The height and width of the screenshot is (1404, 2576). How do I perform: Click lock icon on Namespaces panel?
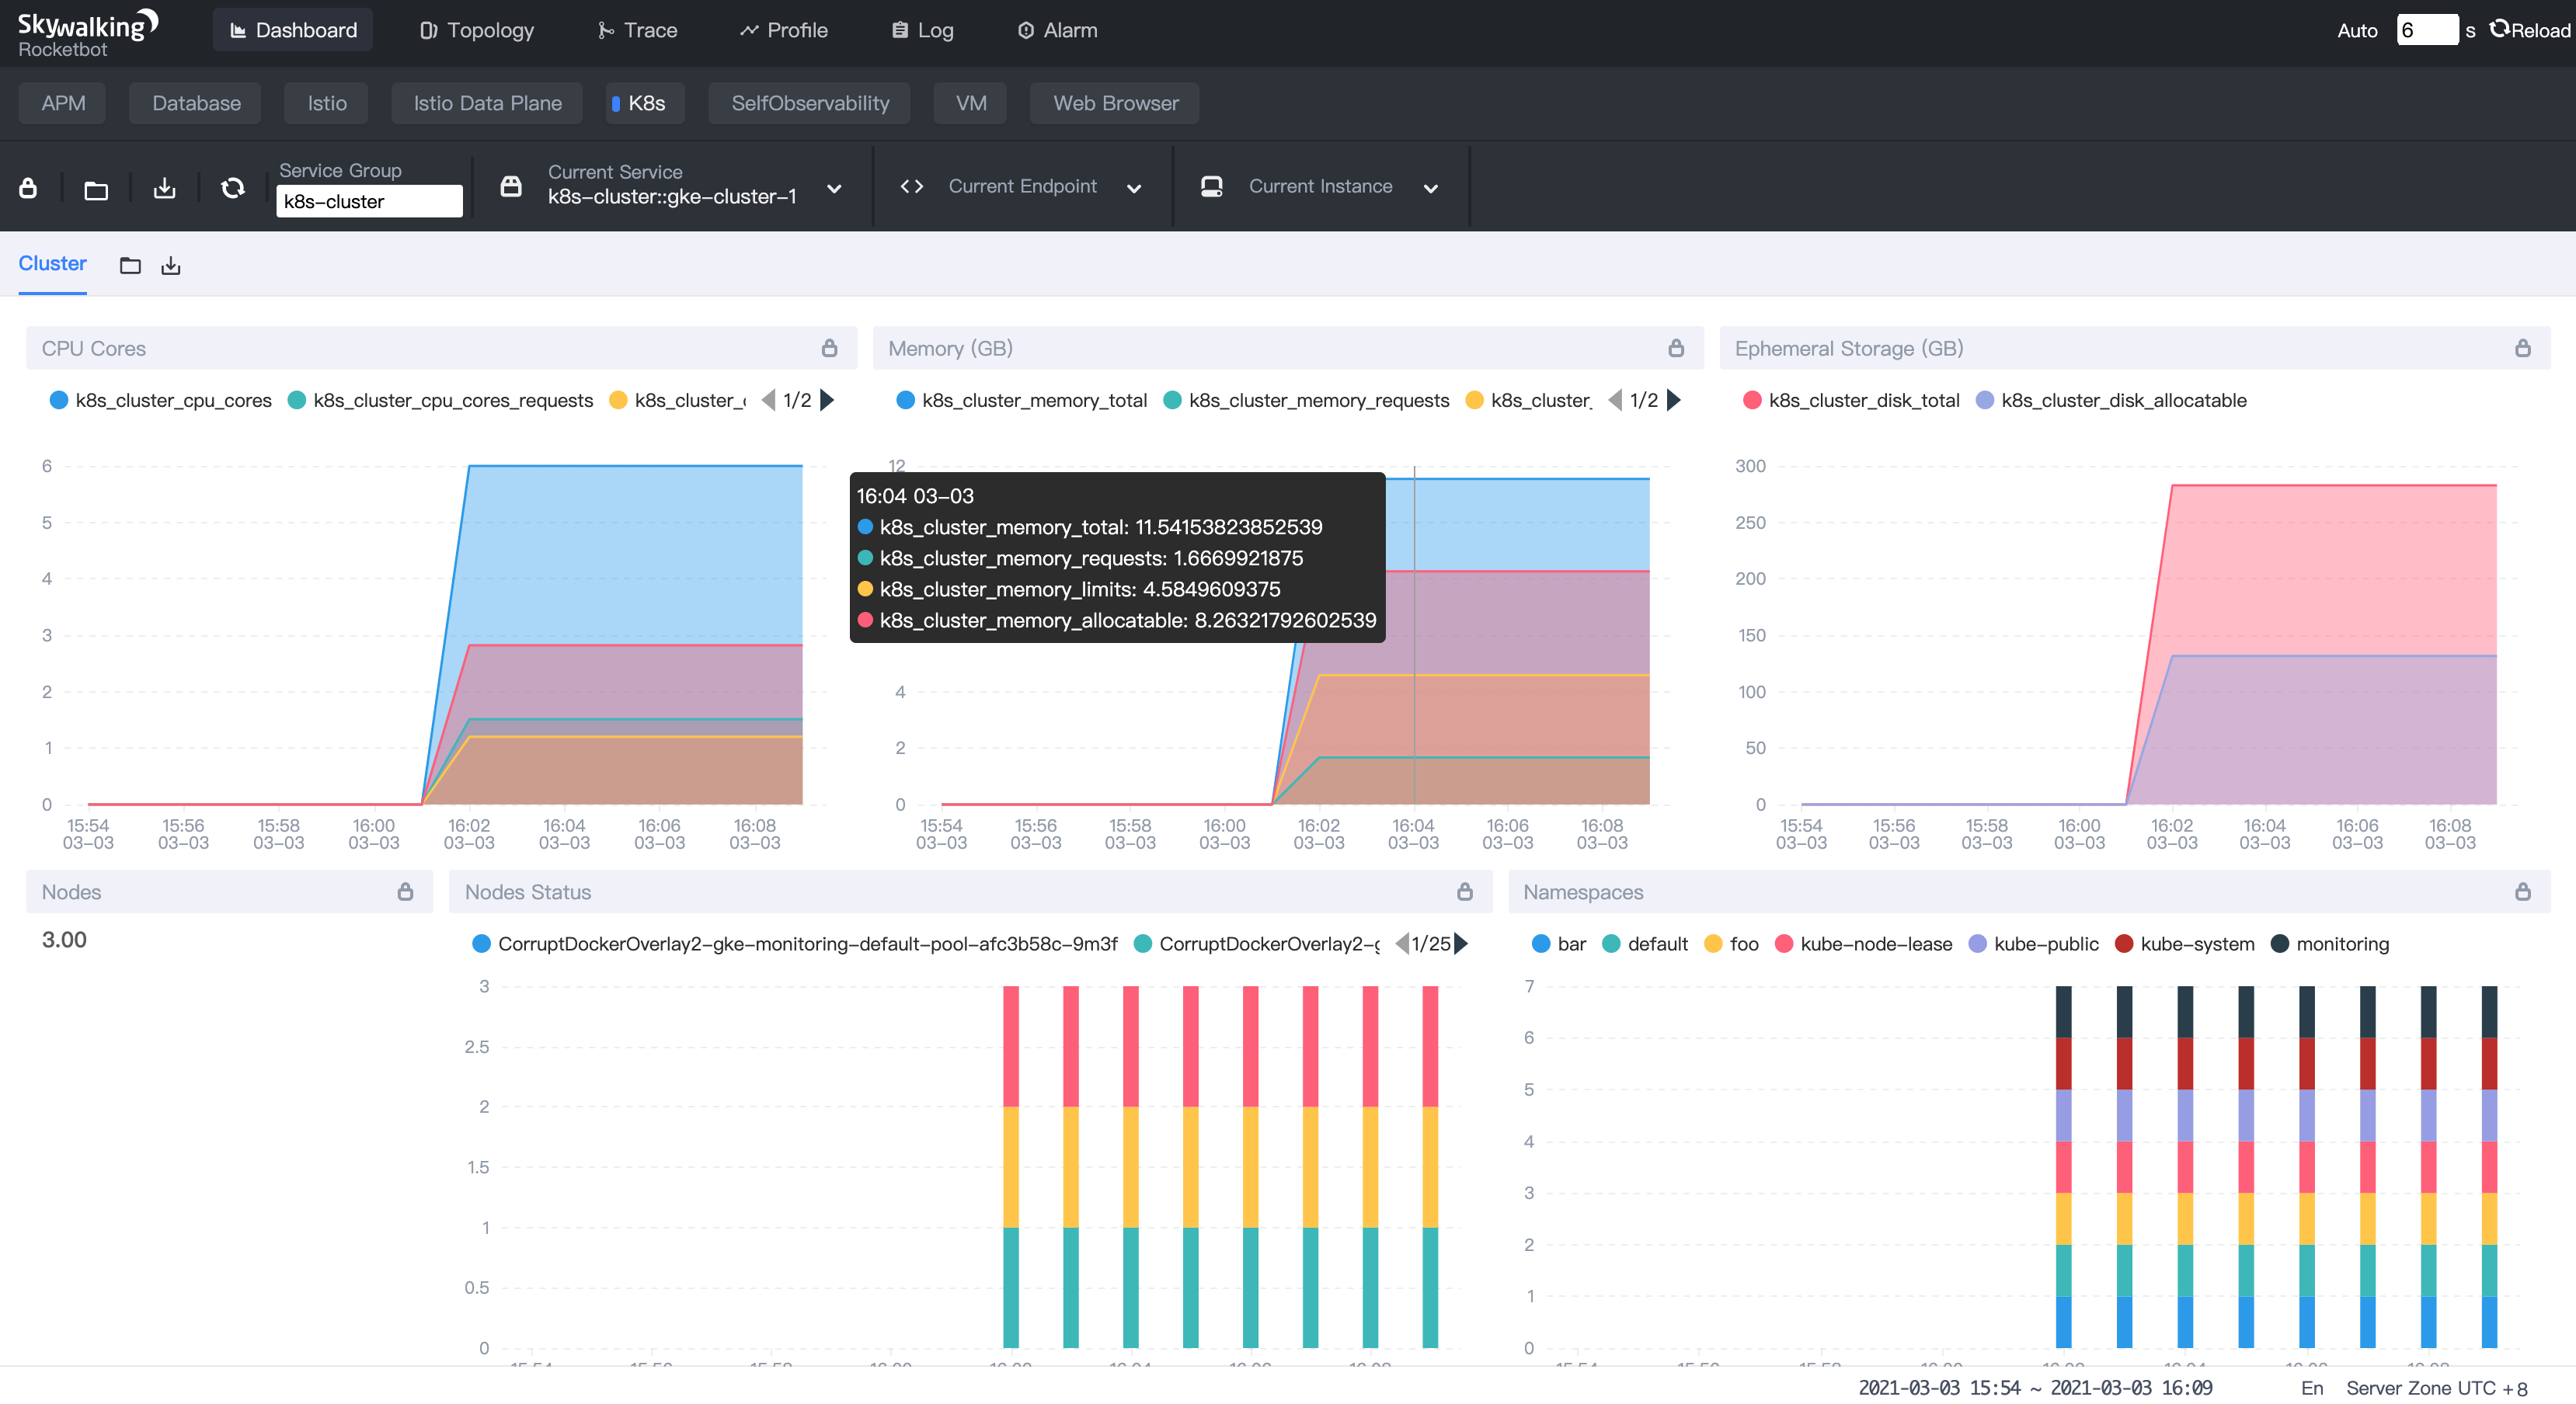2522,891
